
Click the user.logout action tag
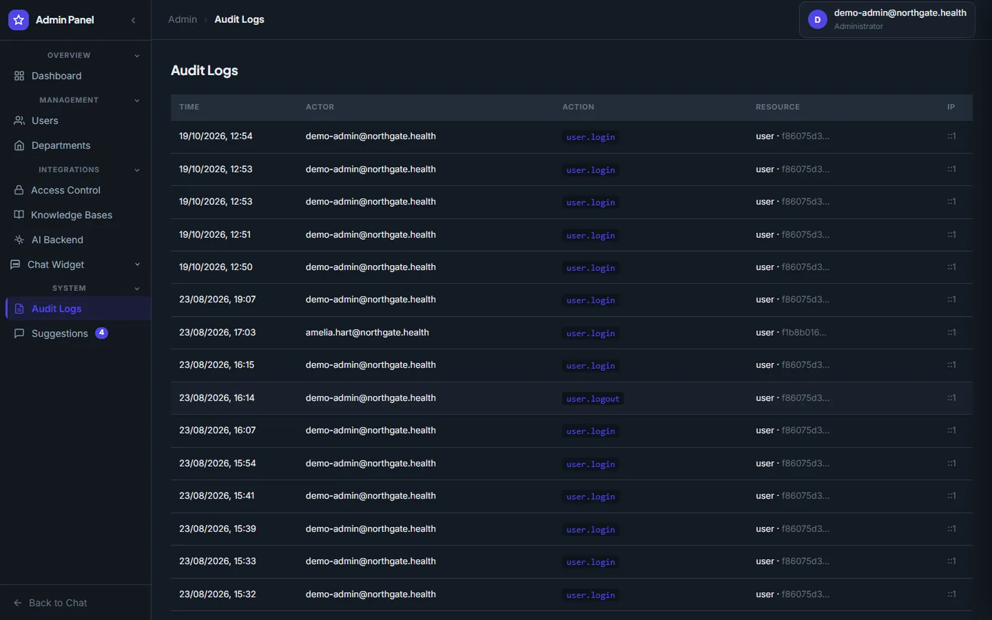point(593,399)
